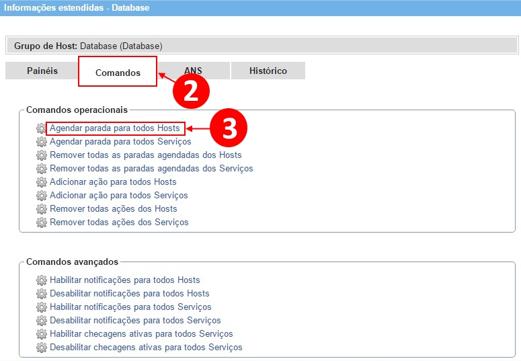Click the Grupo de Host Database header bar
Screen dimensions: 521x361
[262, 46]
